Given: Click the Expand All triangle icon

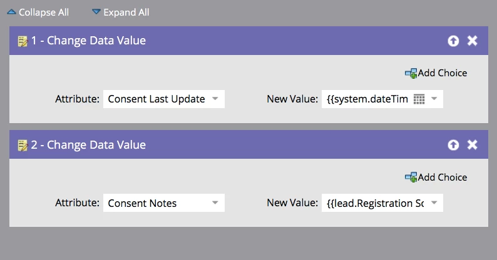Looking at the screenshot, I should click(96, 12).
